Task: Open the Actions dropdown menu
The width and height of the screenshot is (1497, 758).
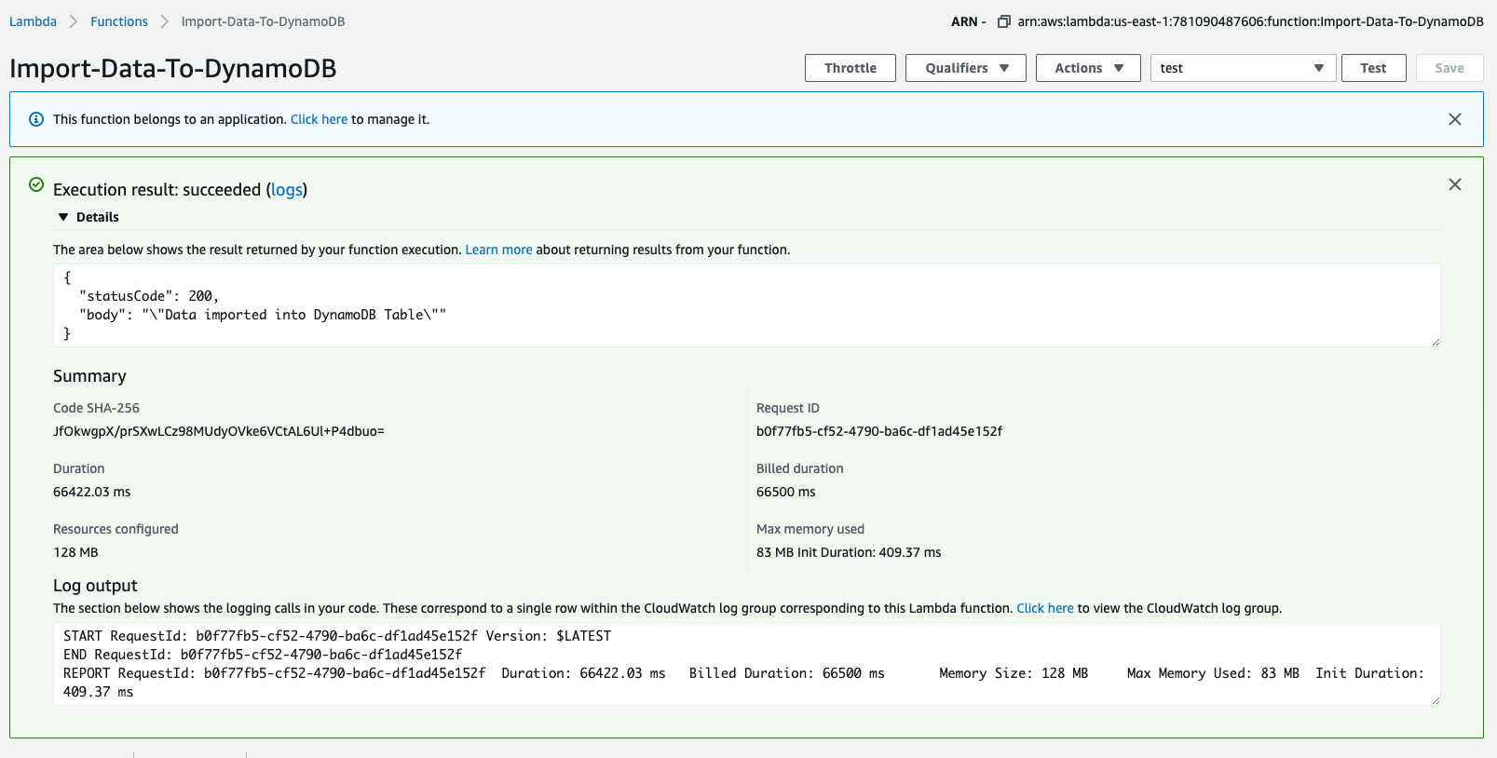Action: click(x=1088, y=68)
